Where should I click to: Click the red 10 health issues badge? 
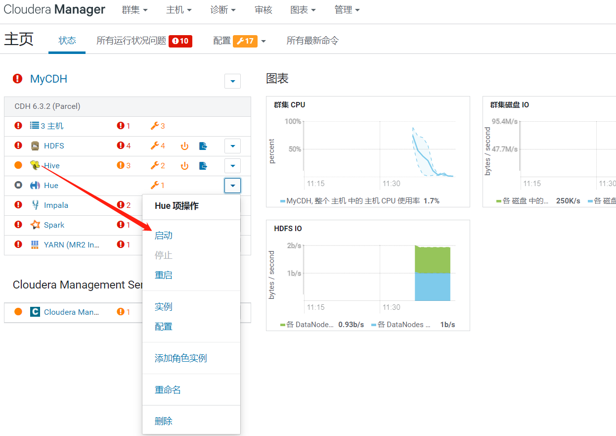(x=180, y=41)
